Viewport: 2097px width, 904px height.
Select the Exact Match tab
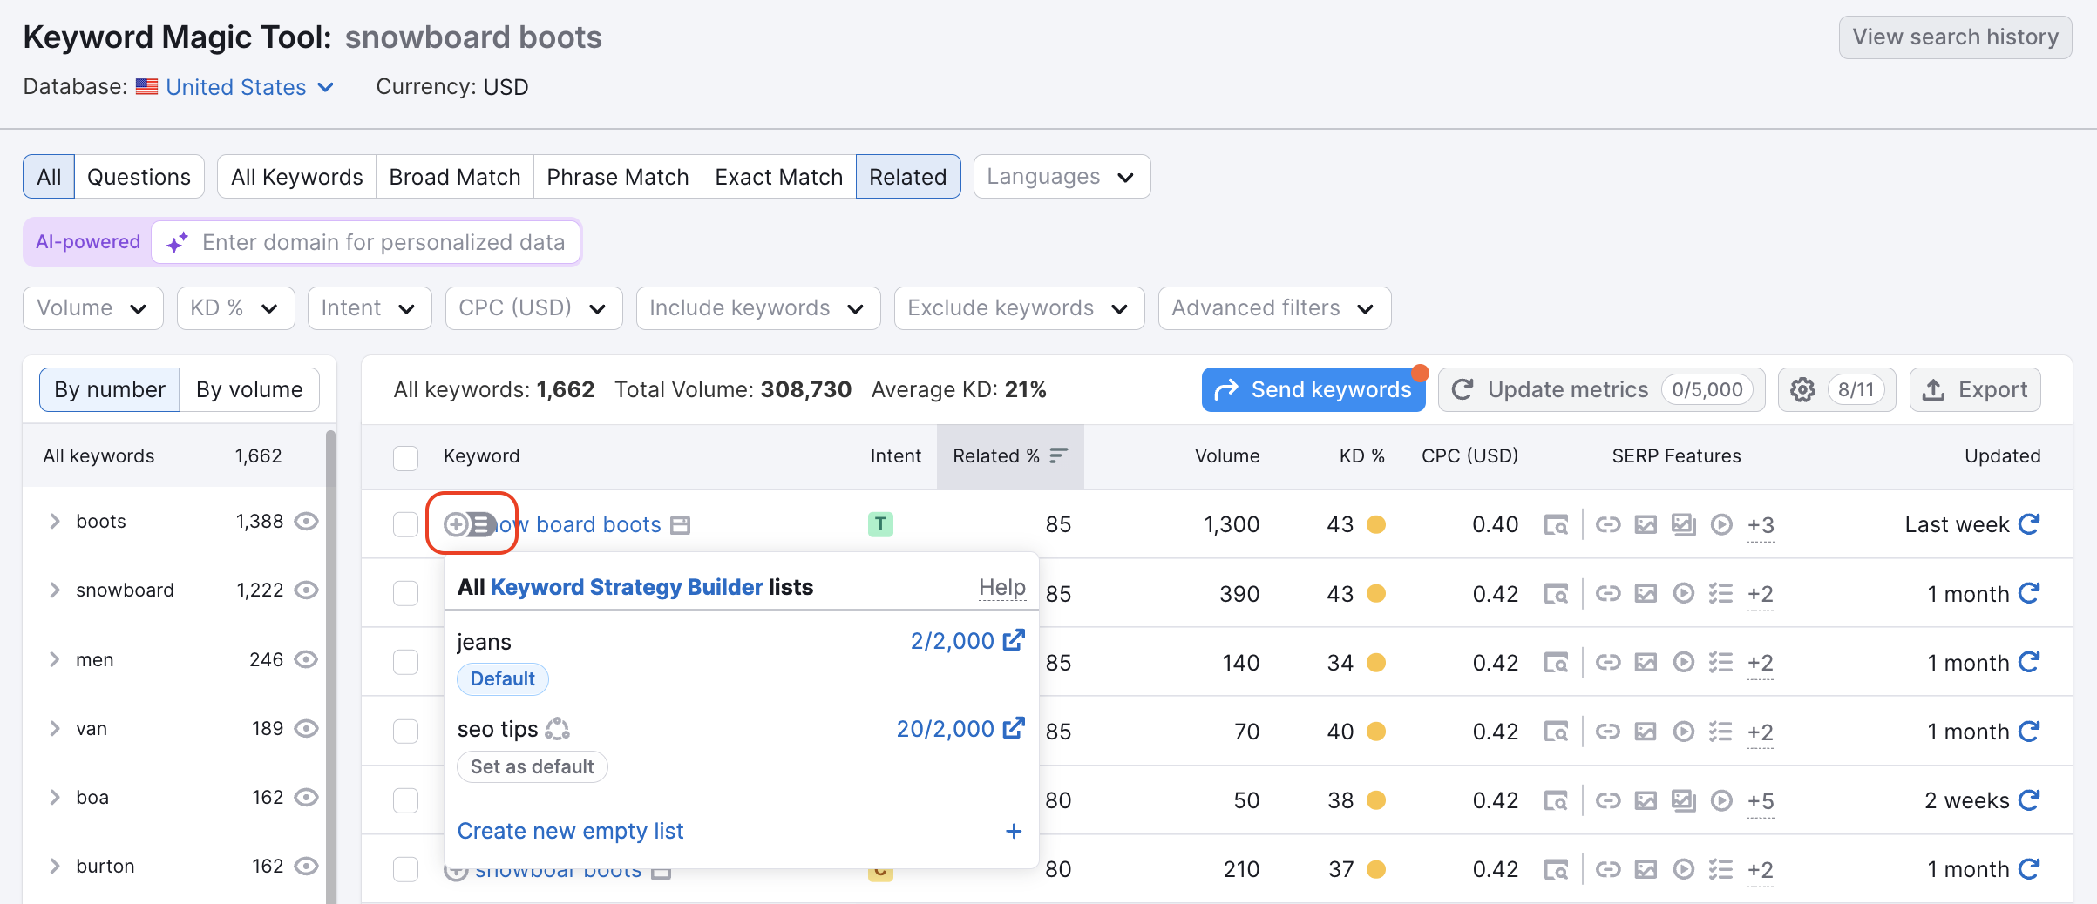[778, 176]
